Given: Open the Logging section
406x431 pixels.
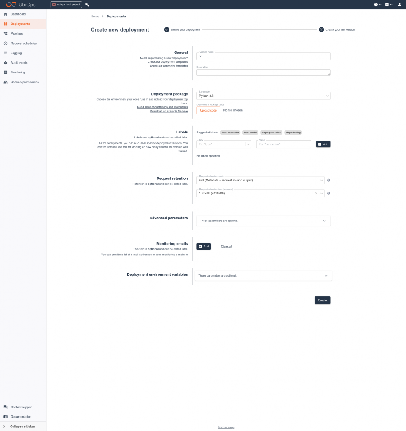Looking at the screenshot, I should click(15, 53).
